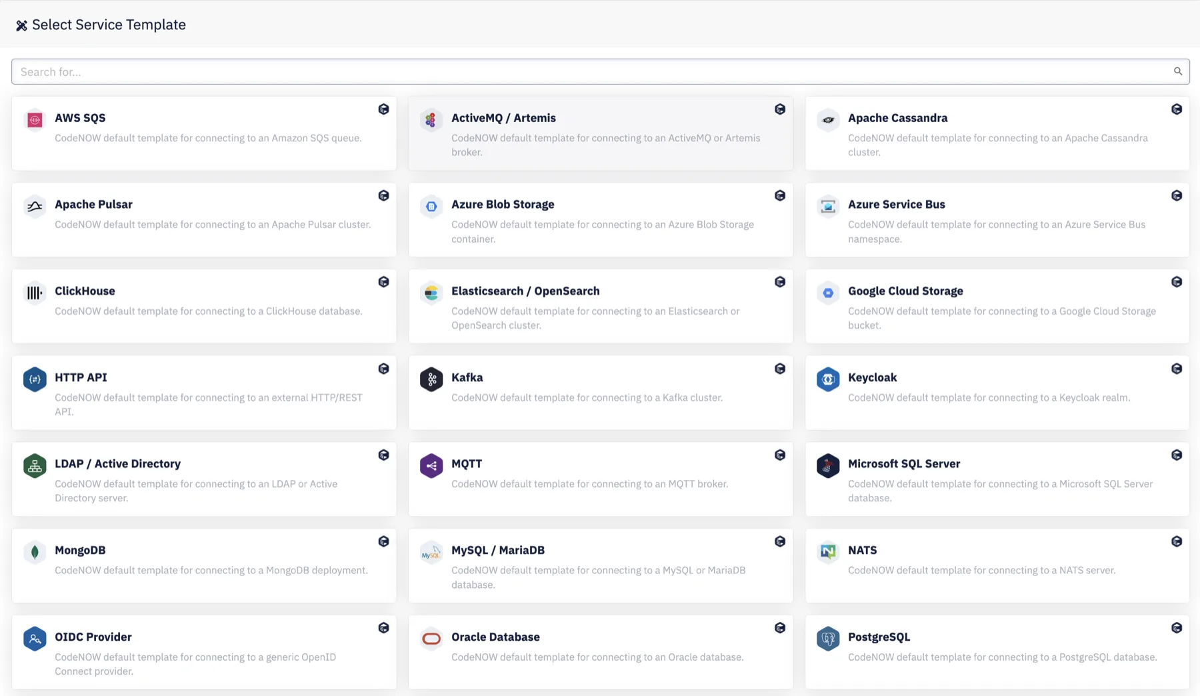The height and width of the screenshot is (696, 1200).
Task: Click the MongoDB deployment description text
Action: click(x=211, y=571)
